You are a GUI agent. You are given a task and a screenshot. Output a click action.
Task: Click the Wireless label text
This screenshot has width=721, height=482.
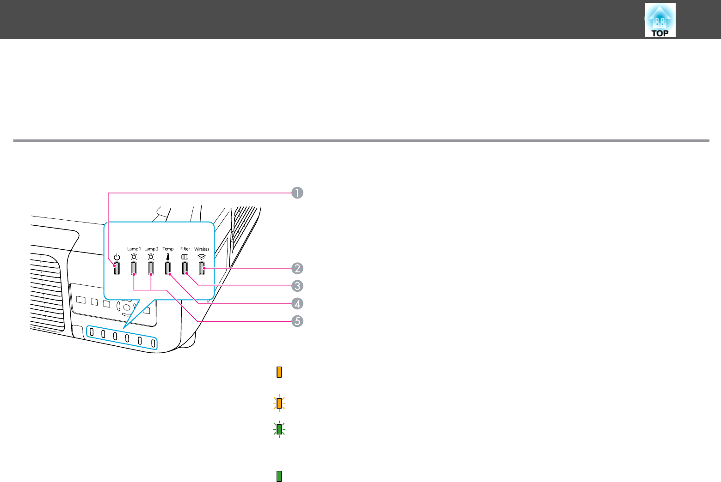(x=202, y=249)
